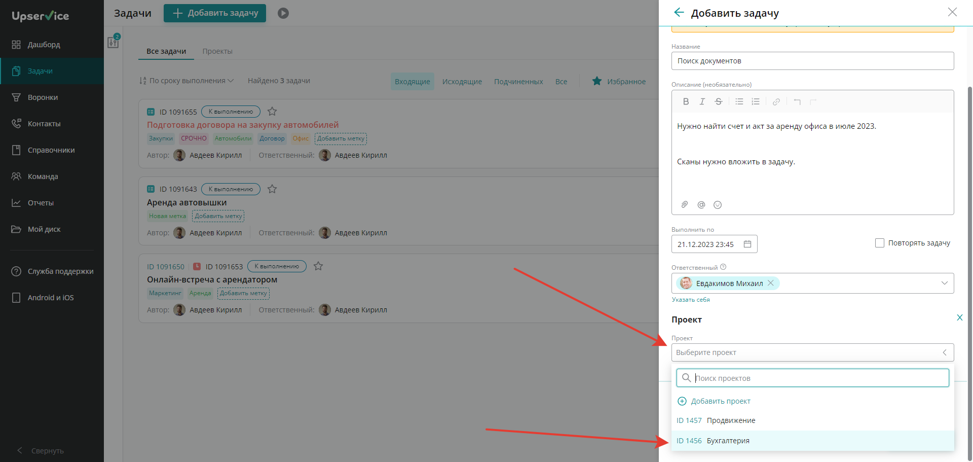The width and height of the screenshot is (973, 462).
Task: Open Воронки in the sidebar
Action: [x=52, y=97]
